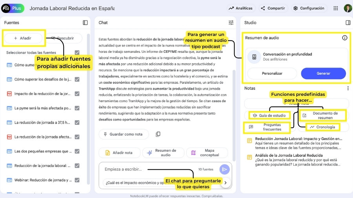
Task: Uncheck Reducción de la jornada laboral source
Action: point(77,166)
